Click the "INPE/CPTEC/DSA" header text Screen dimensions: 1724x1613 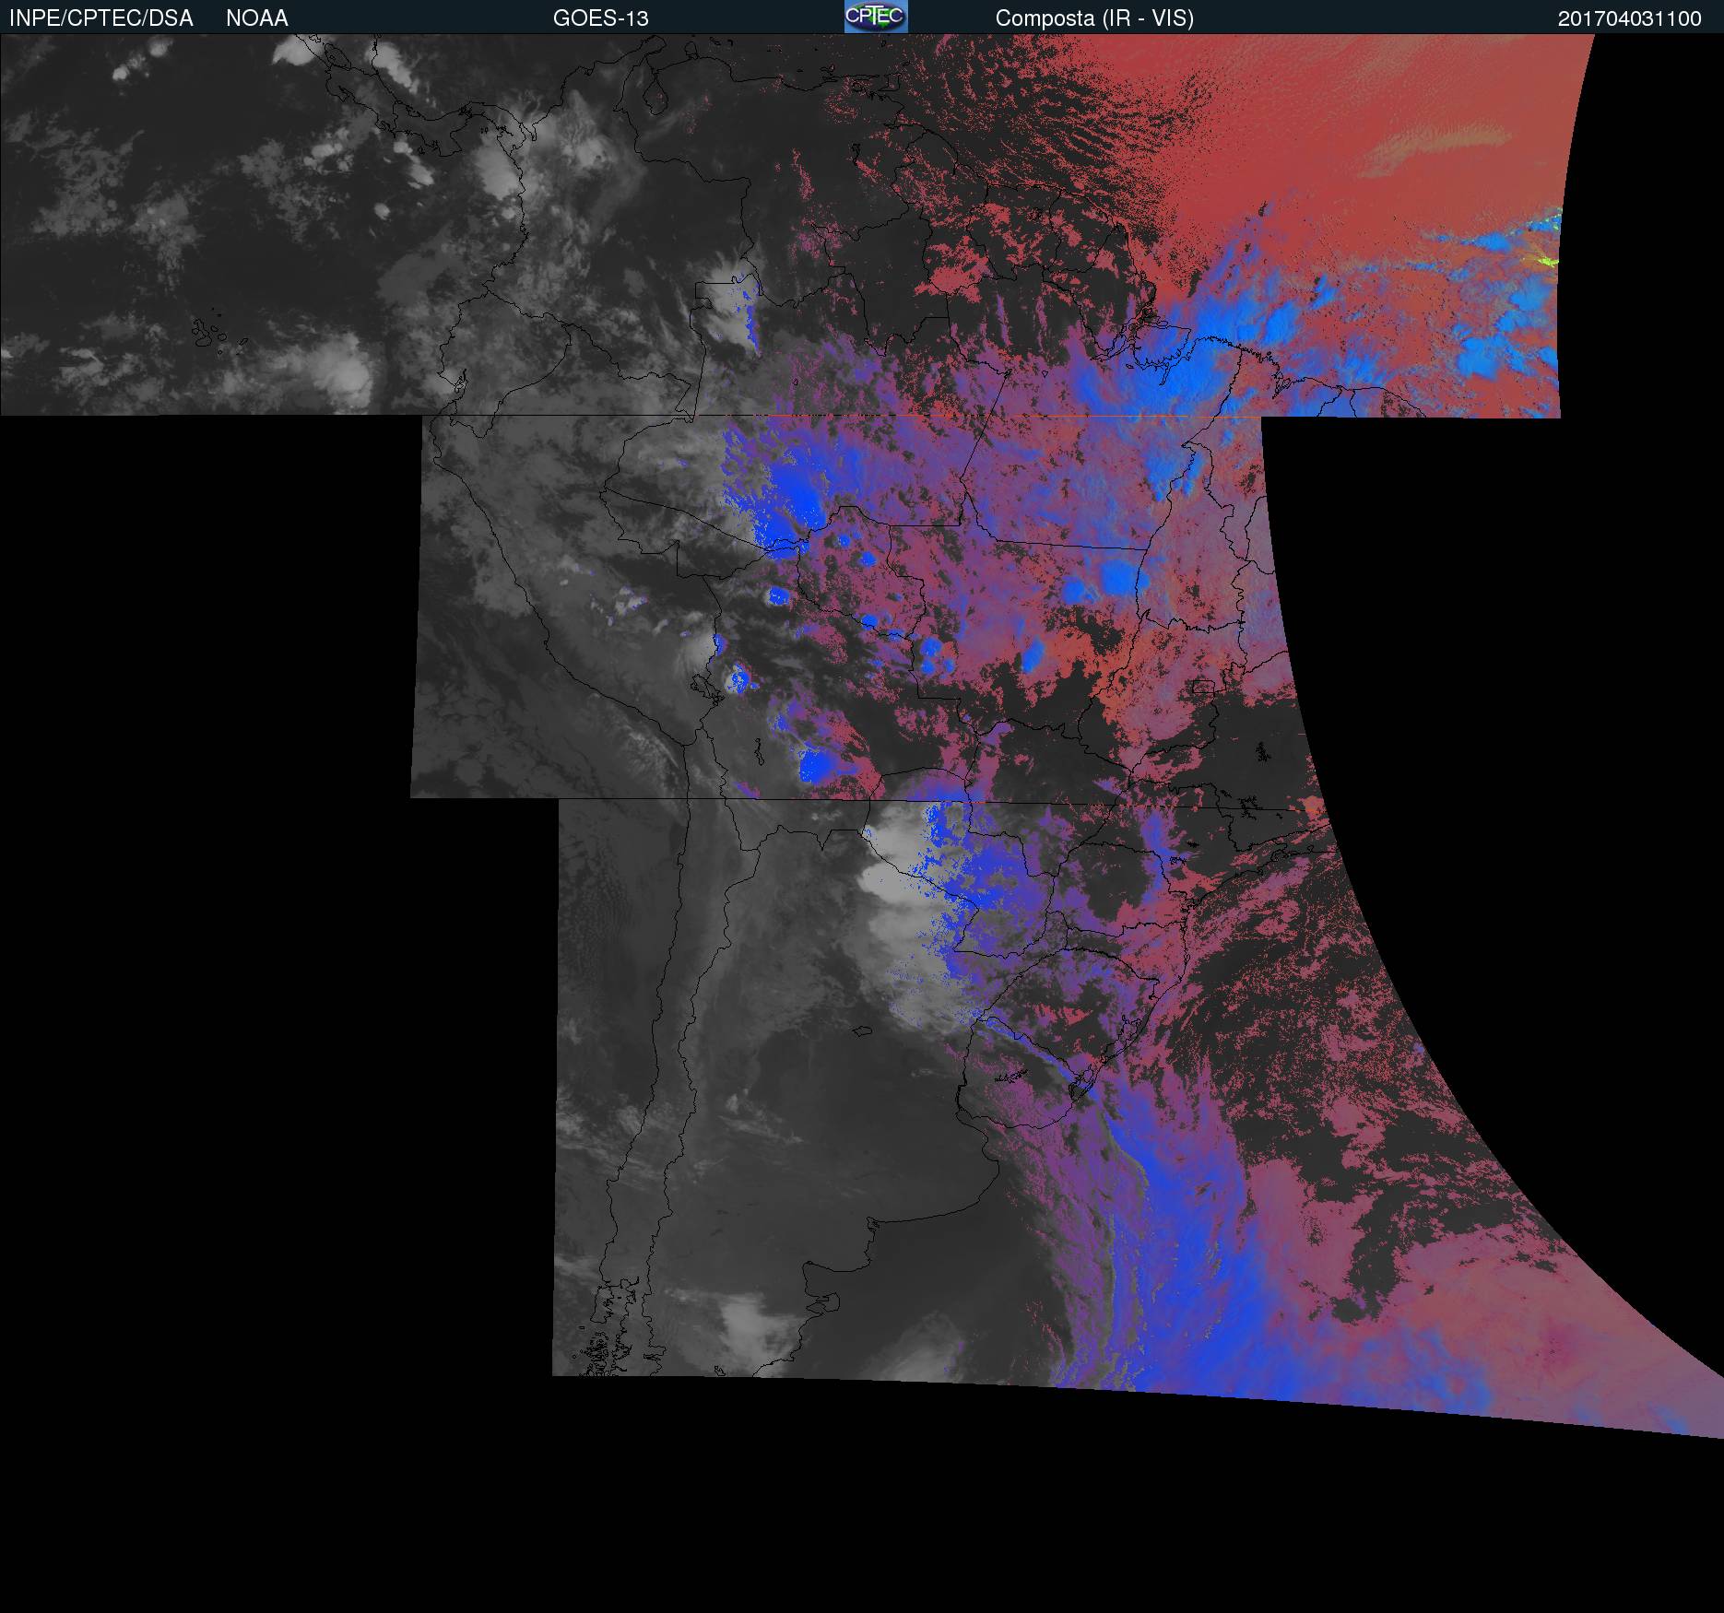[x=101, y=18]
